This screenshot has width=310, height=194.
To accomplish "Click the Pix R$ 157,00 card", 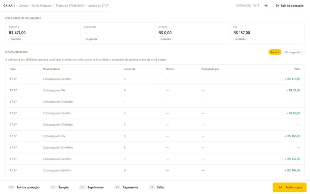I will coord(267,33).
